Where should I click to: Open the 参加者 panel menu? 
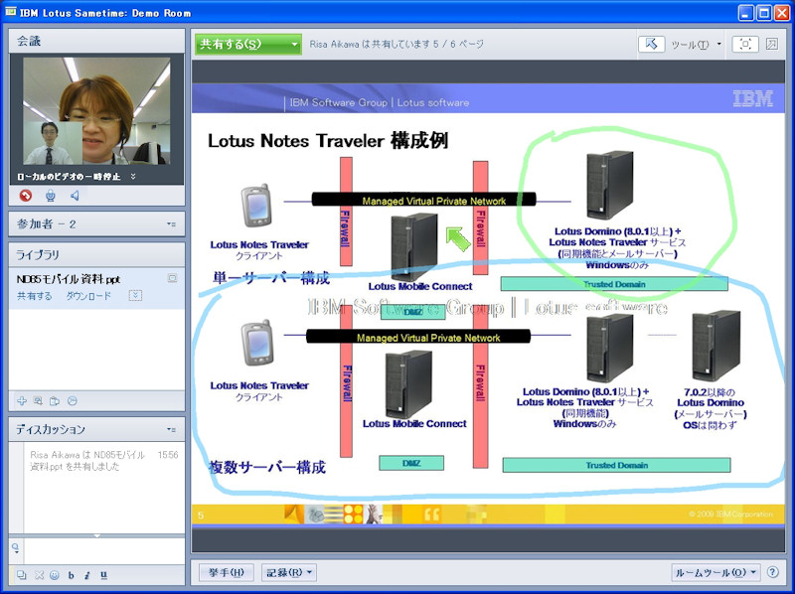[171, 223]
